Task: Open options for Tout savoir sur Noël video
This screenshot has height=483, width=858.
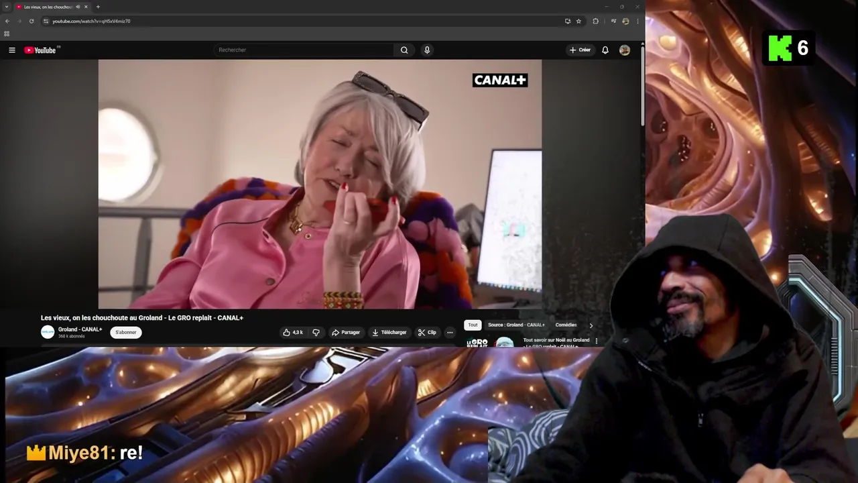Action: click(597, 341)
